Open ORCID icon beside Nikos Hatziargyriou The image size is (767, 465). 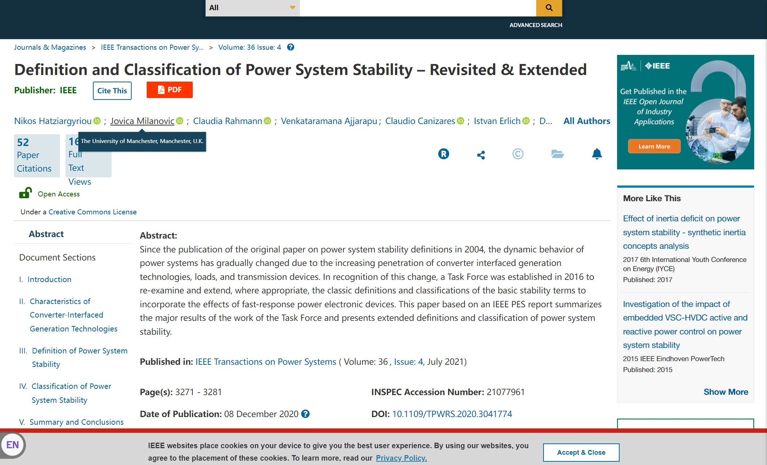97,120
